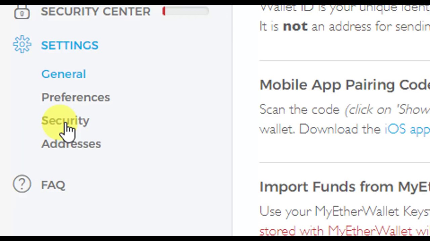
Task: Open General settings submenu item
Action: 63,74
